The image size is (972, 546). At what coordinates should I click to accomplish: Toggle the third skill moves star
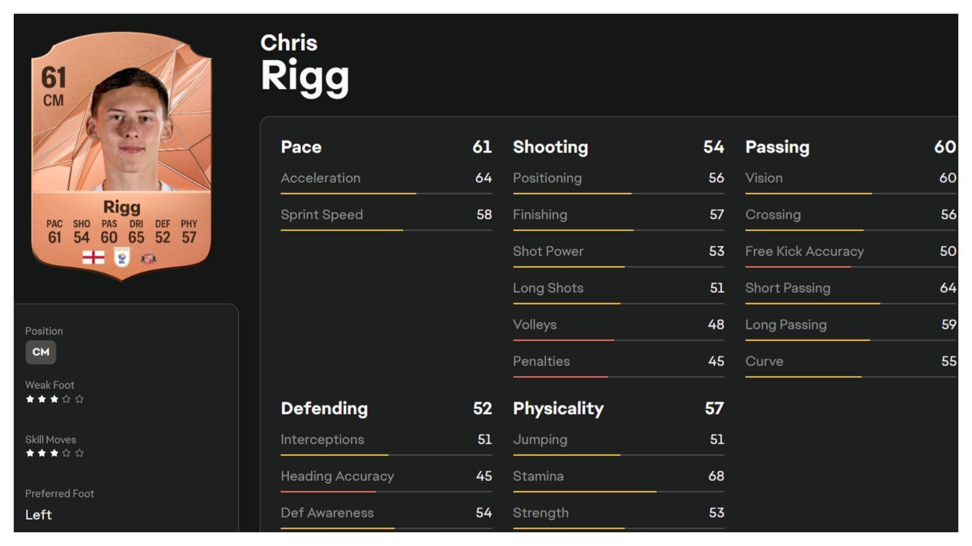coord(53,453)
